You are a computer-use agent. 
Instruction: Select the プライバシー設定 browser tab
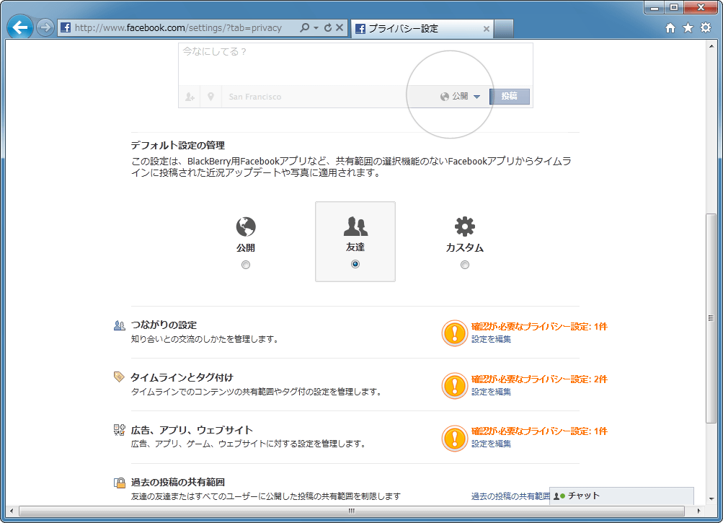click(422, 29)
